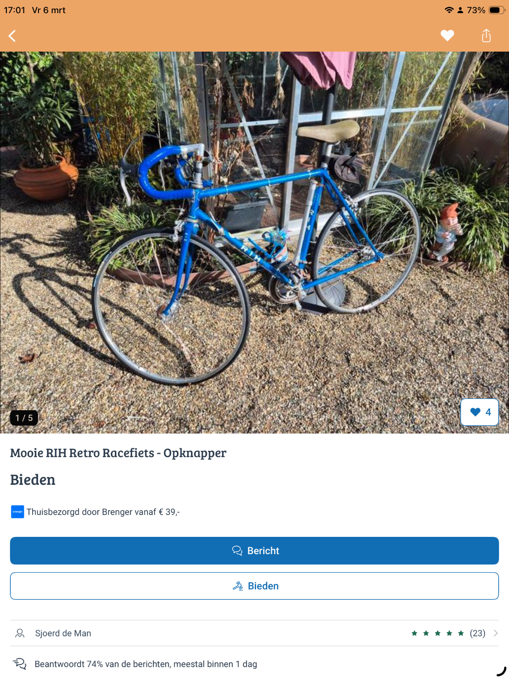
Task: Click the seller profile person icon
Action: (x=20, y=633)
